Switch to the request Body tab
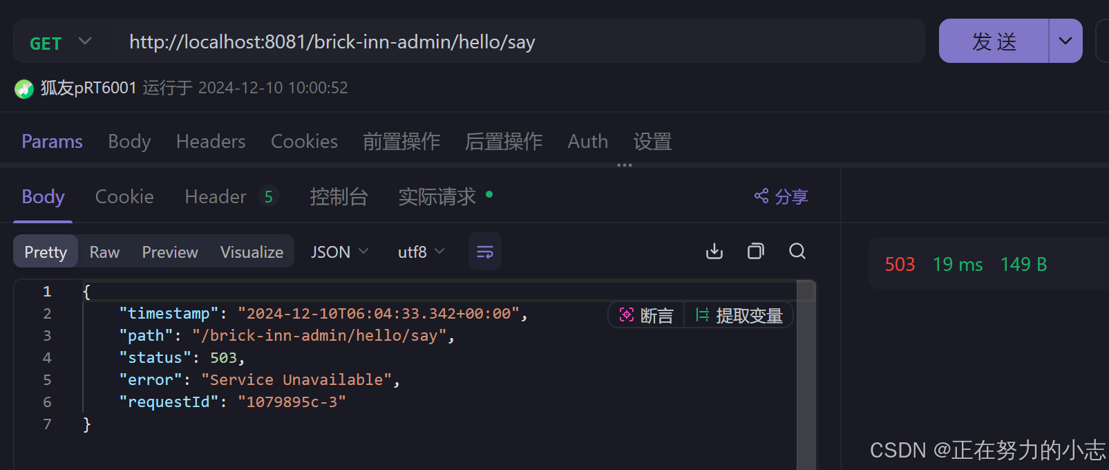 [129, 141]
